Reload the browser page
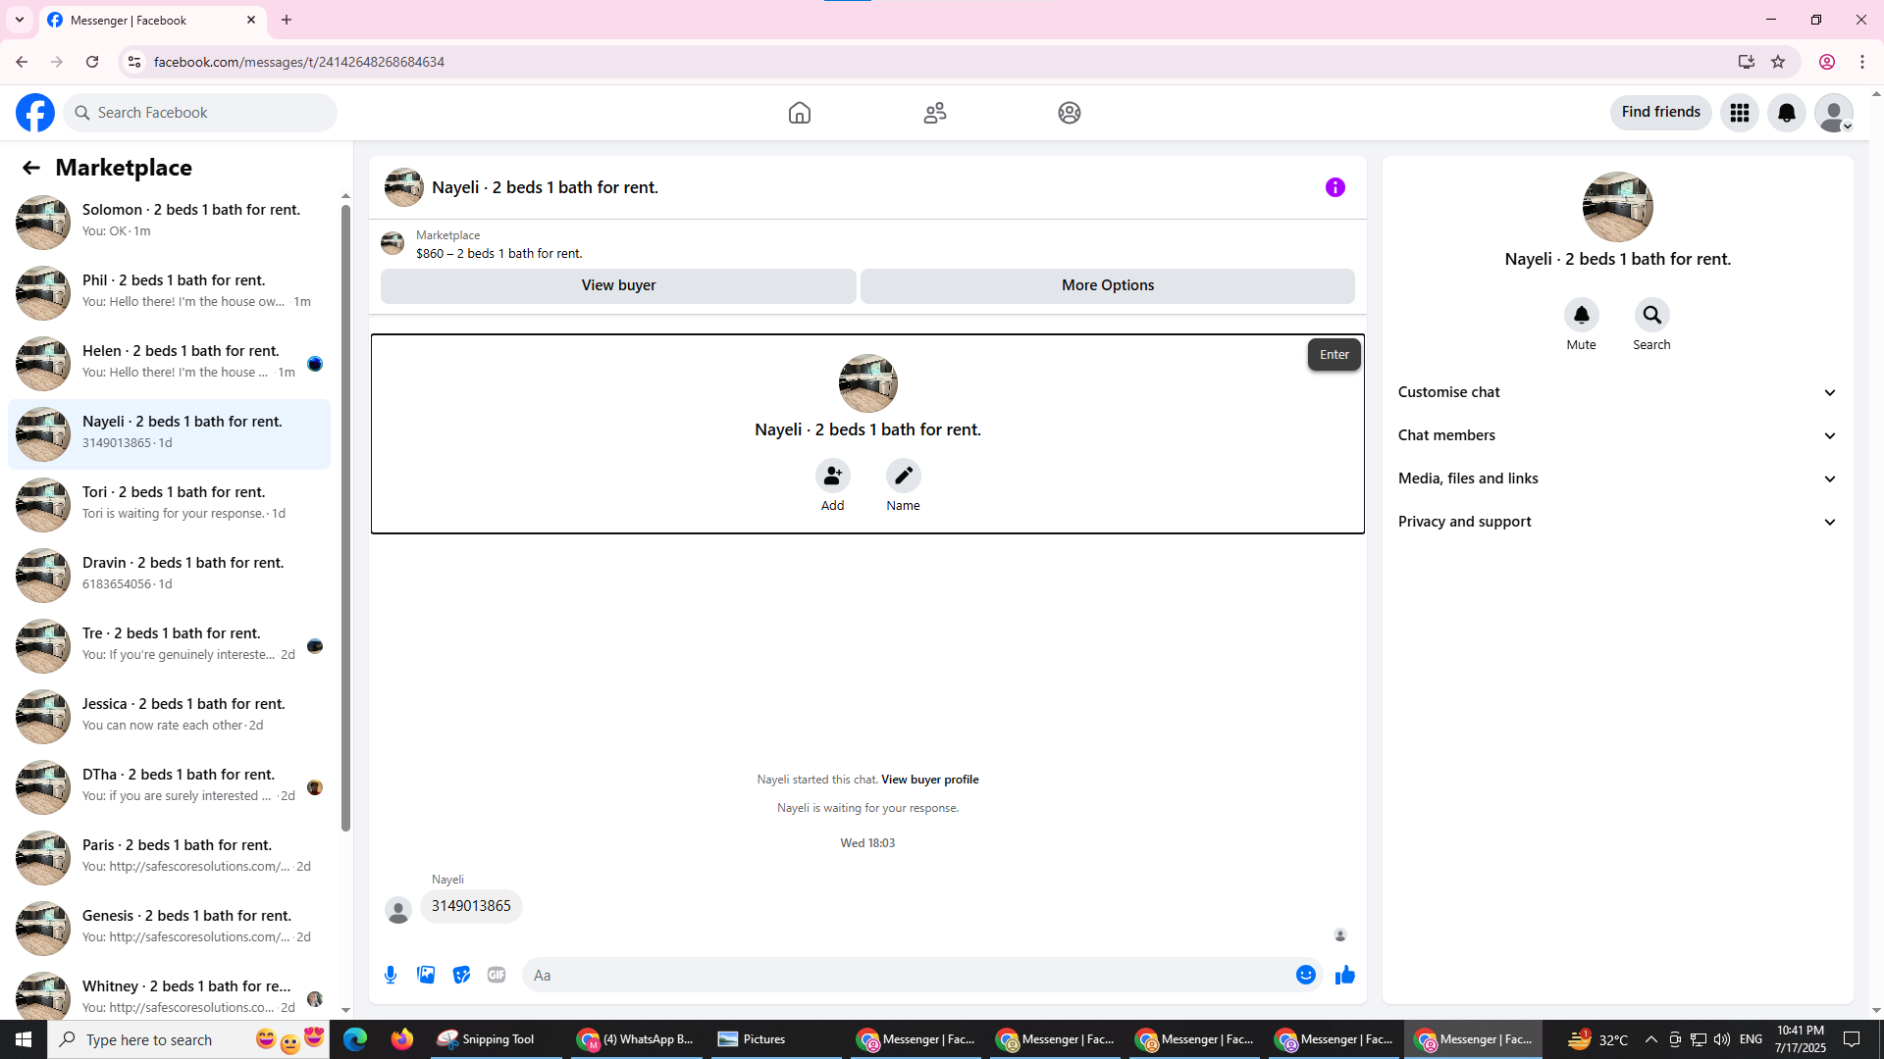The width and height of the screenshot is (1884, 1059). [x=92, y=62]
